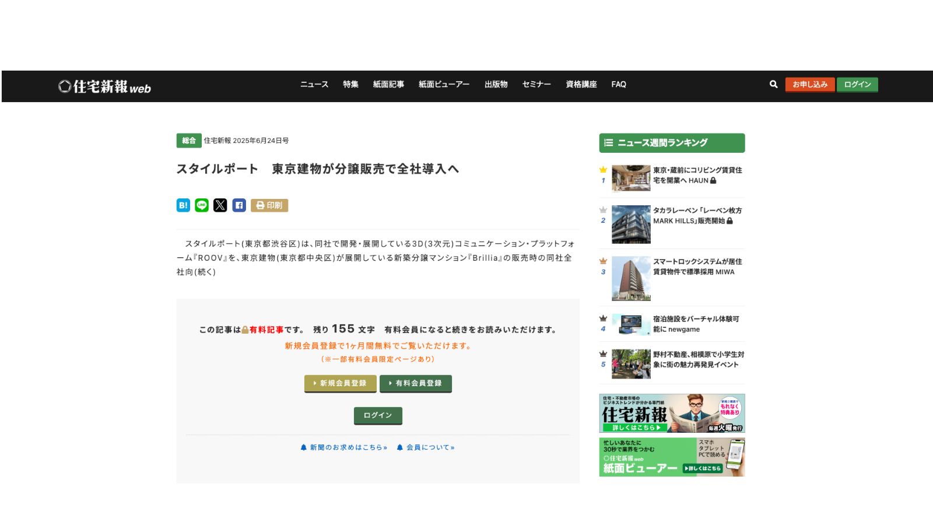933x525 pixels.
Task: Open 紙面ビューアー menu item
Action: (444, 85)
